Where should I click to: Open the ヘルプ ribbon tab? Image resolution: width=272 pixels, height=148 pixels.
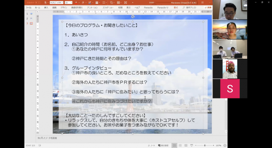[x=137, y=8]
